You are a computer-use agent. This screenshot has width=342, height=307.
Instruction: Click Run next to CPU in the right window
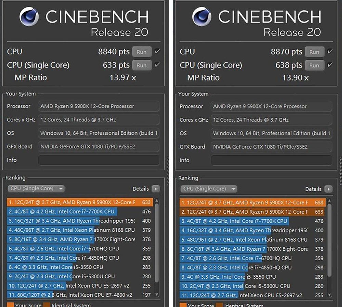[x=314, y=52]
